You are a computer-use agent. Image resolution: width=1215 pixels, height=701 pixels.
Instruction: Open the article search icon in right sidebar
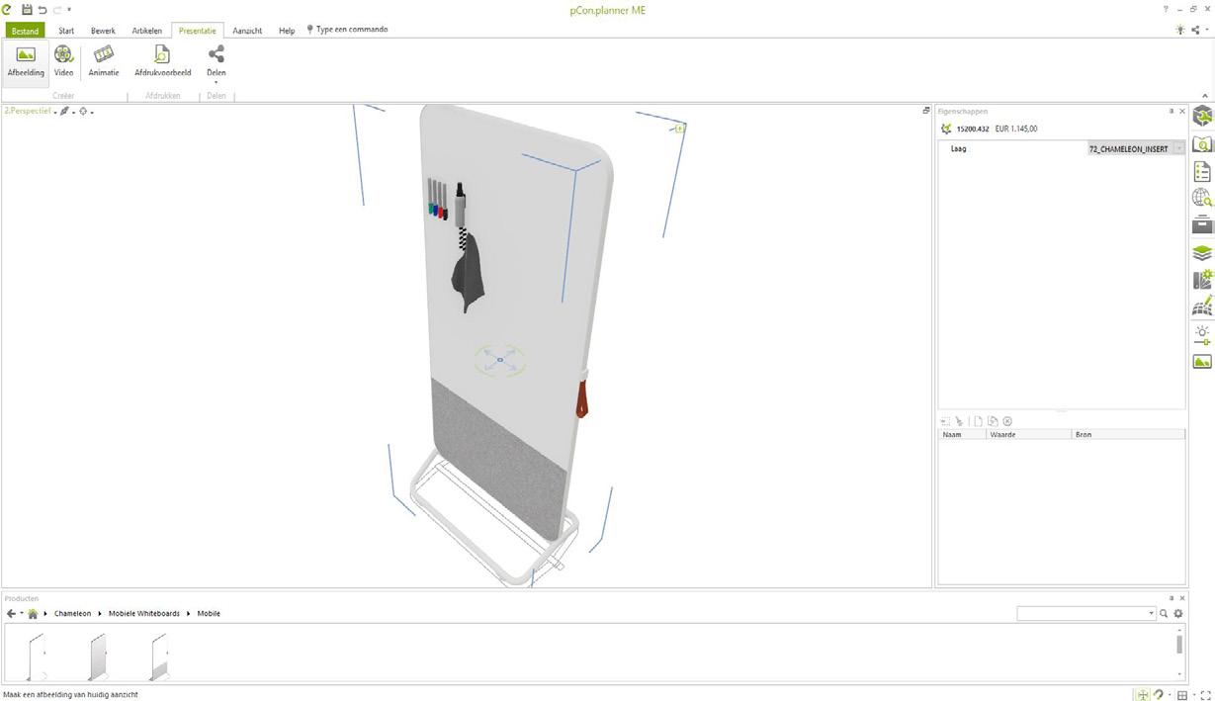click(x=1202, y=144)
